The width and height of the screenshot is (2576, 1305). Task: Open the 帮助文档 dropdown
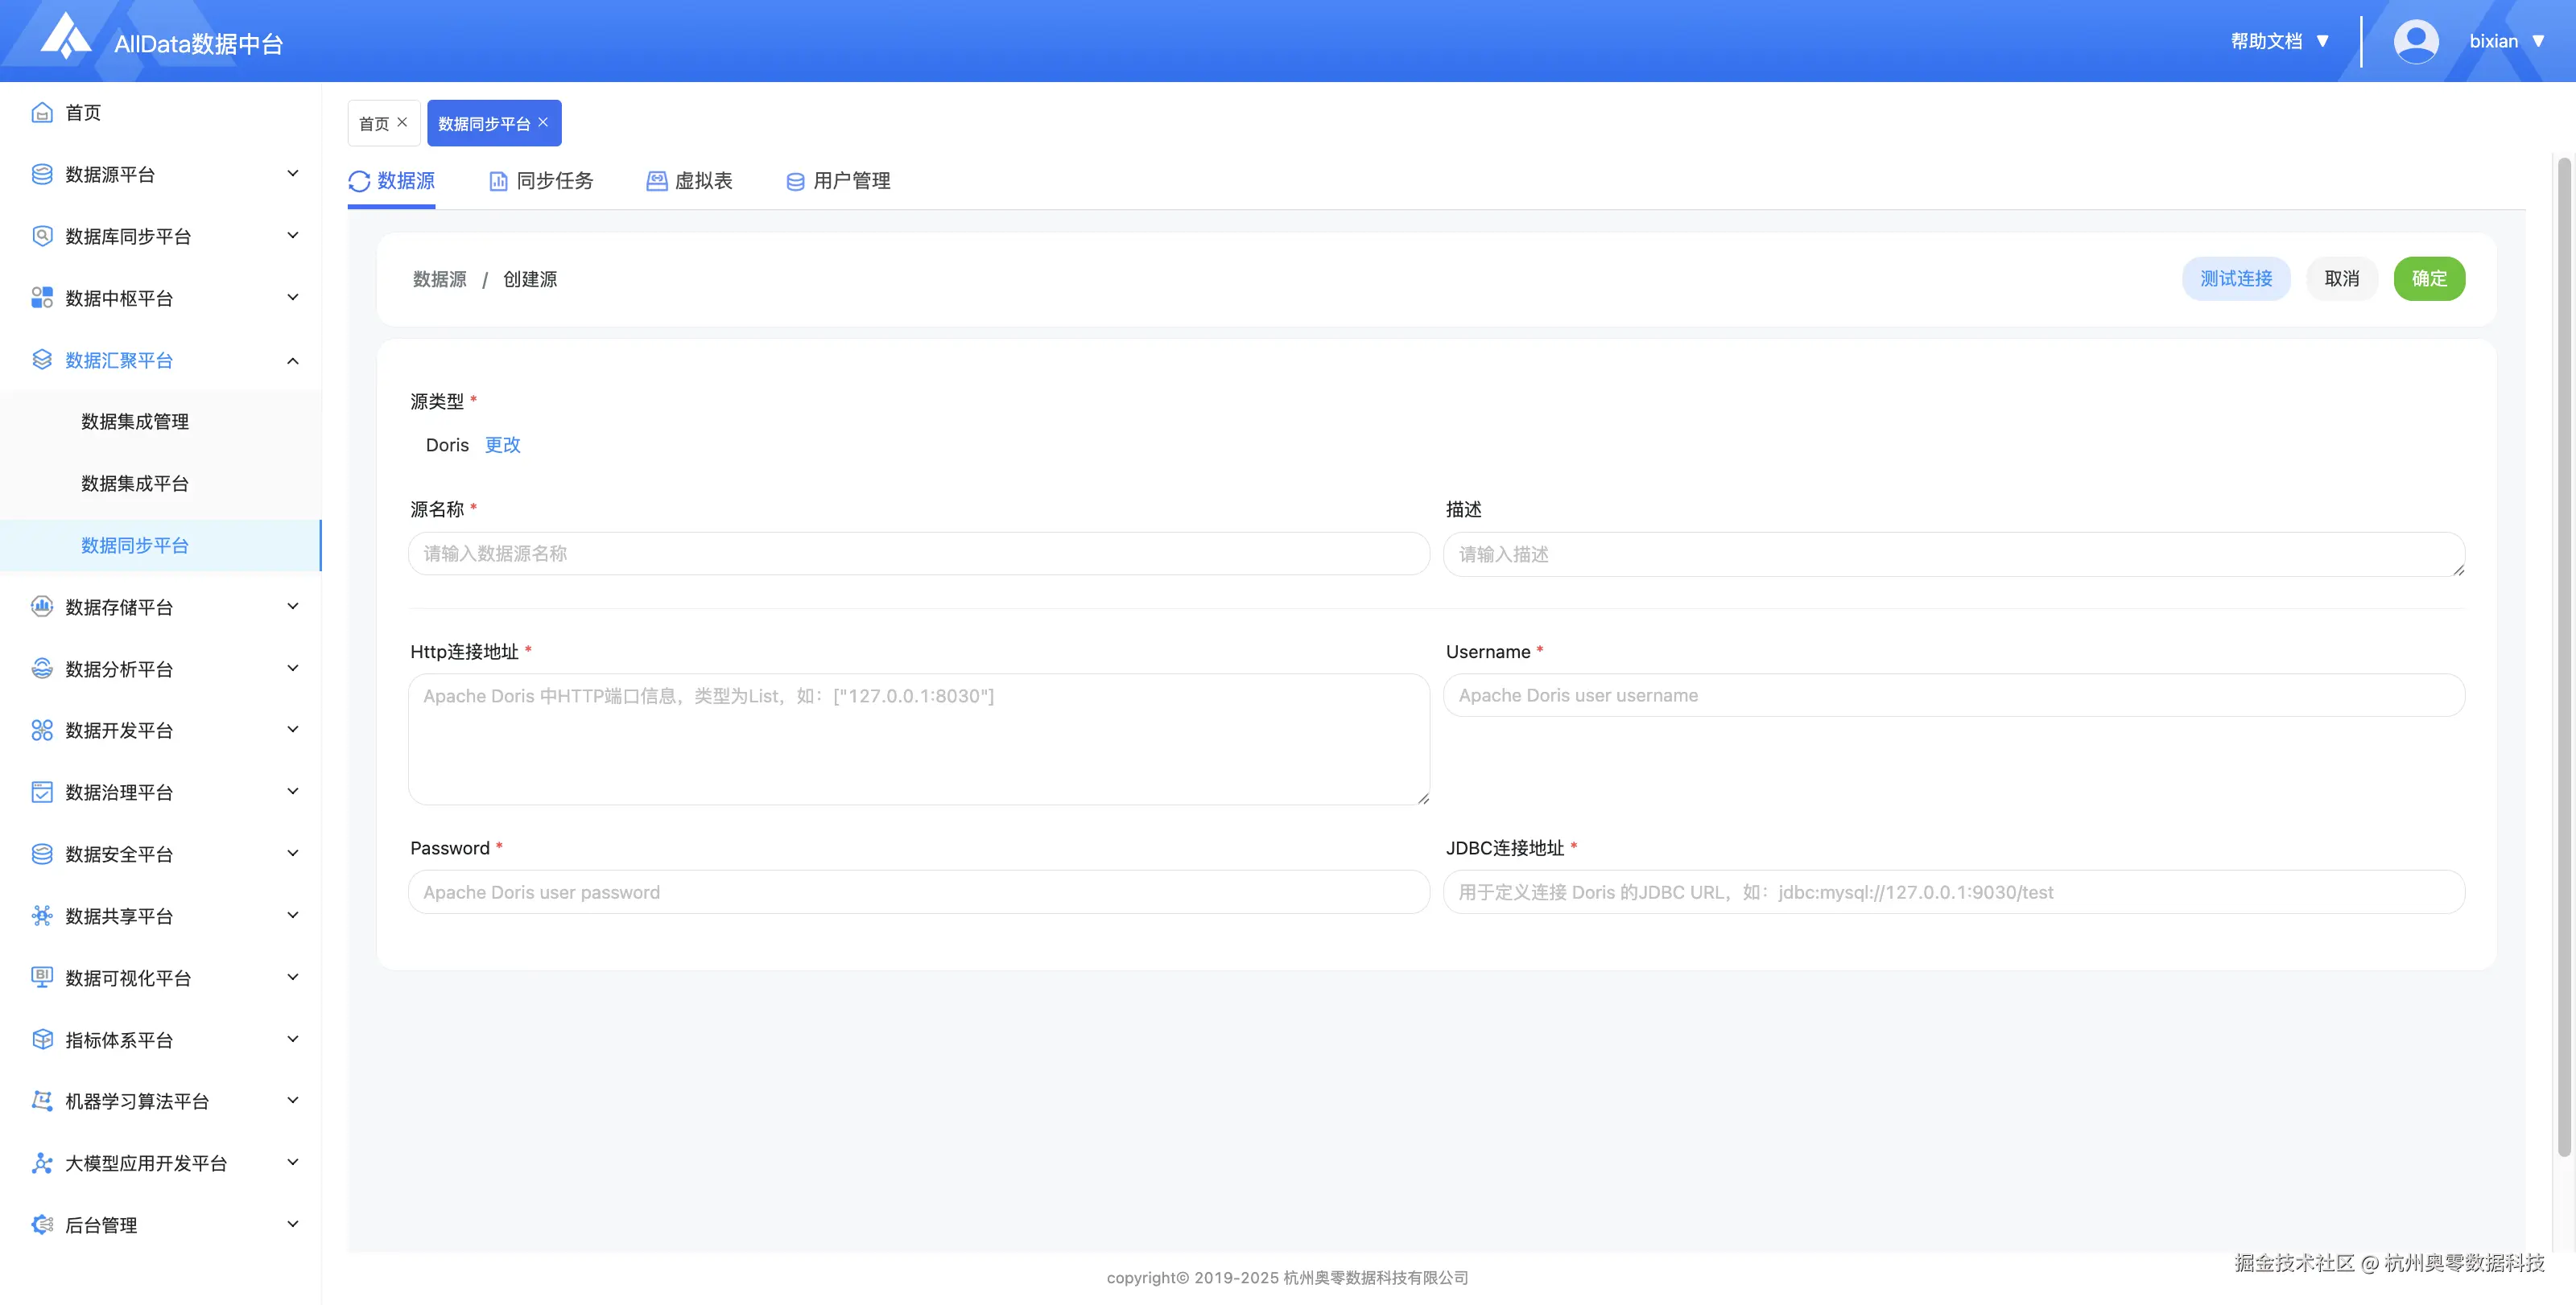(x=2279, y=42)
